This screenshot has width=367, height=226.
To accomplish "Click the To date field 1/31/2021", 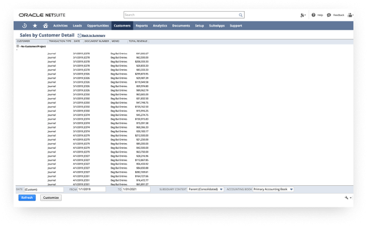I will click(x=136, y=190).
